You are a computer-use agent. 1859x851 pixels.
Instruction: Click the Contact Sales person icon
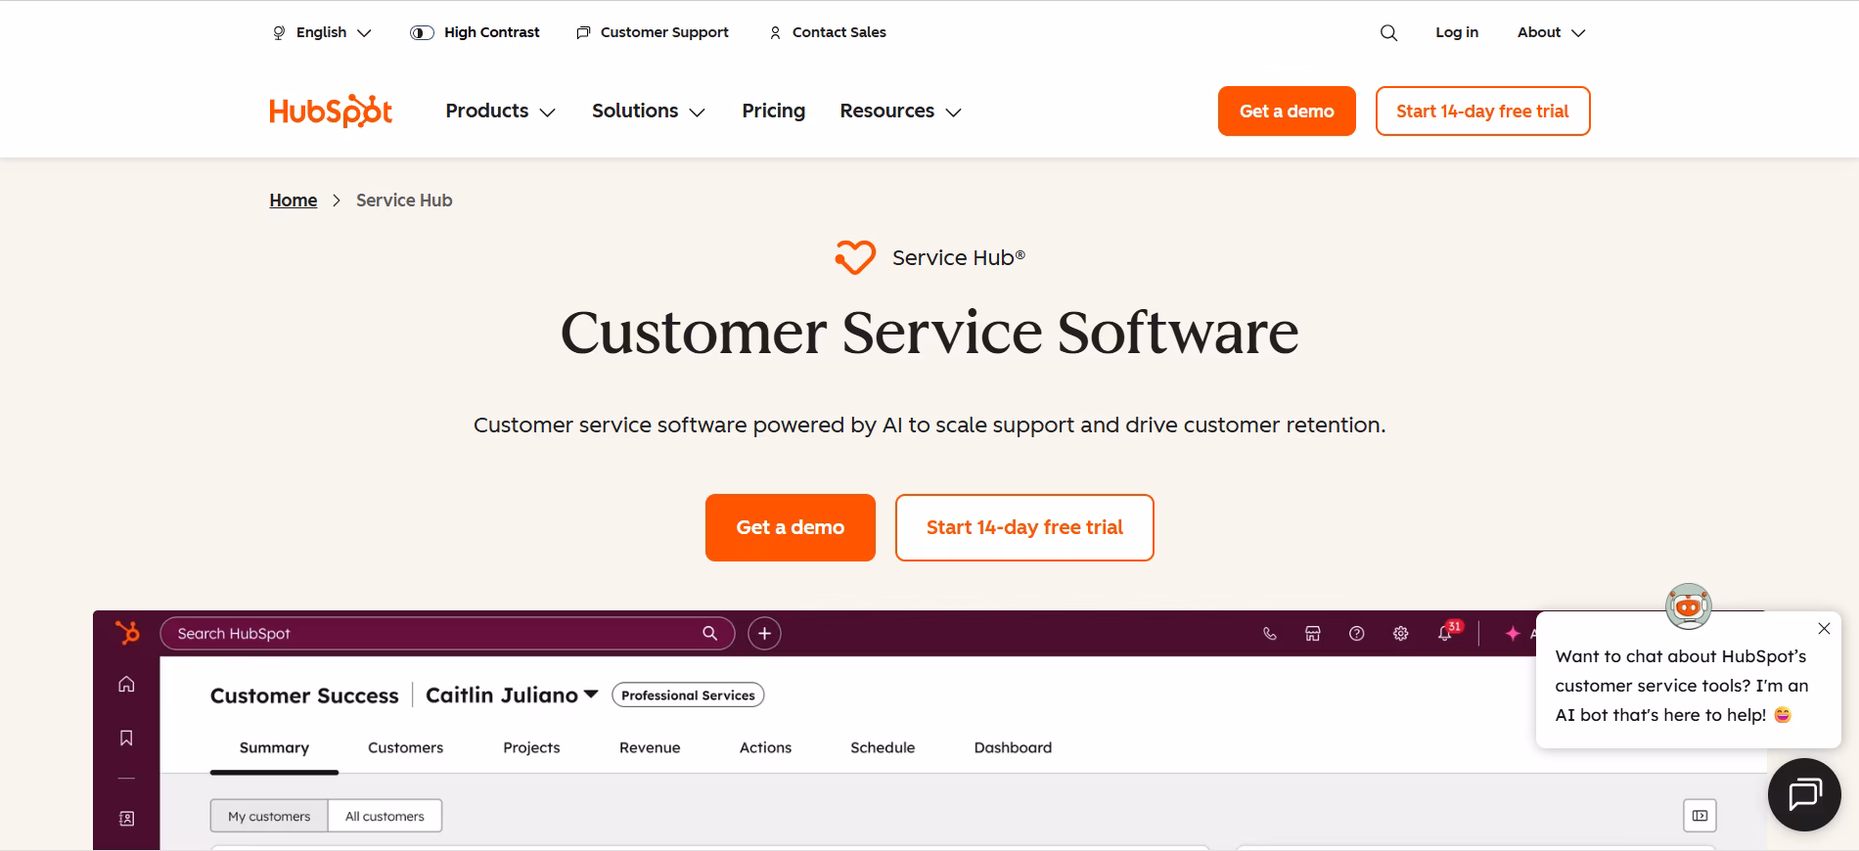click(775, 32)
